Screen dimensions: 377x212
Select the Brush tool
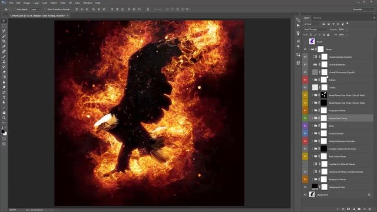tap(4, 57)
